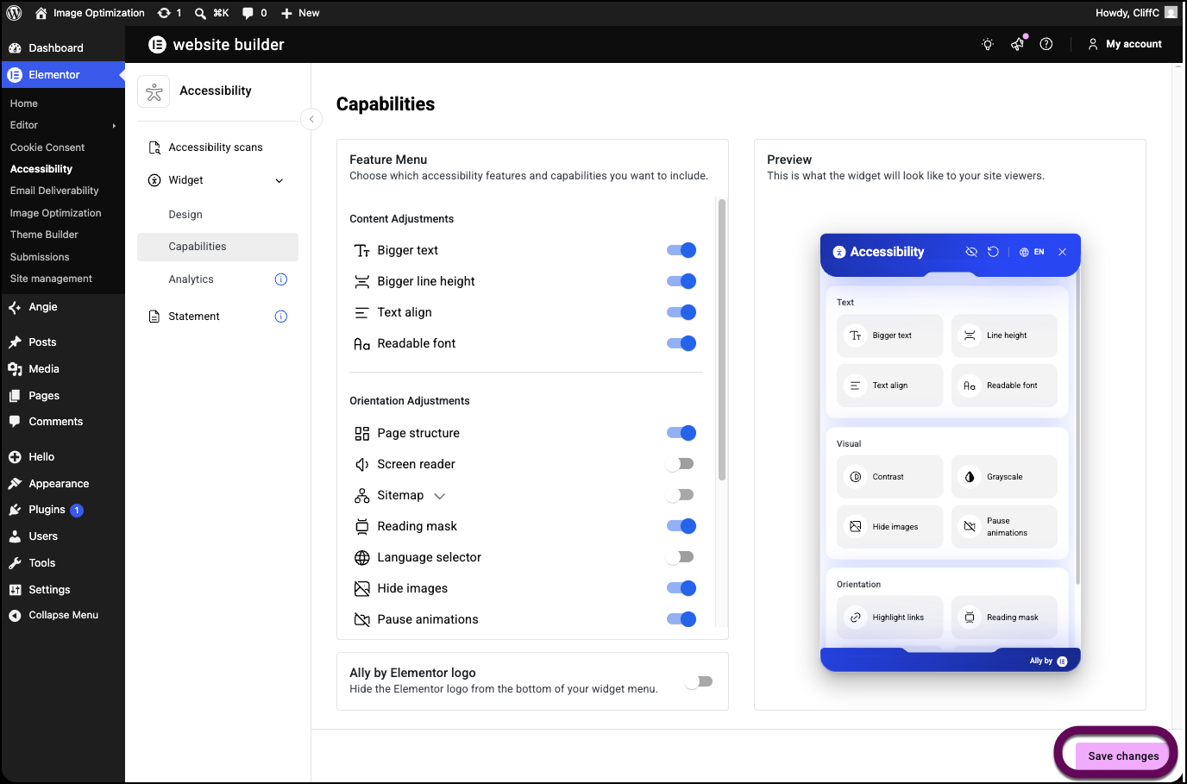The height and width of the screenshot is (784, 1187).
Task: Disable the Page structure toggle
Action: [x=681, y=433]
